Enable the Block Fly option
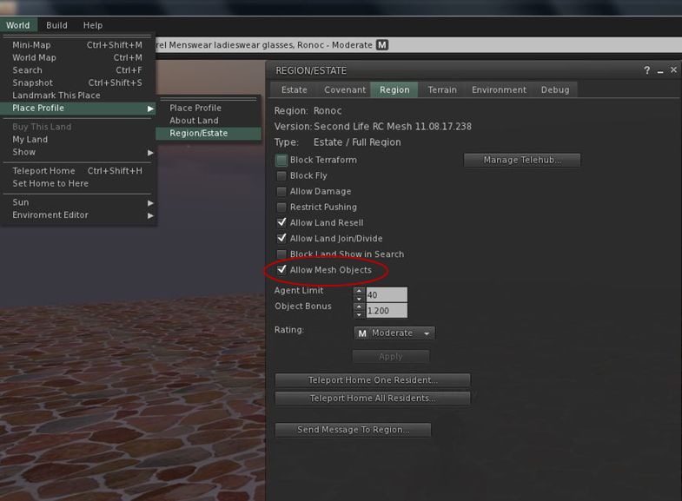Screen dimensions: 682x501 coord(281,176)
